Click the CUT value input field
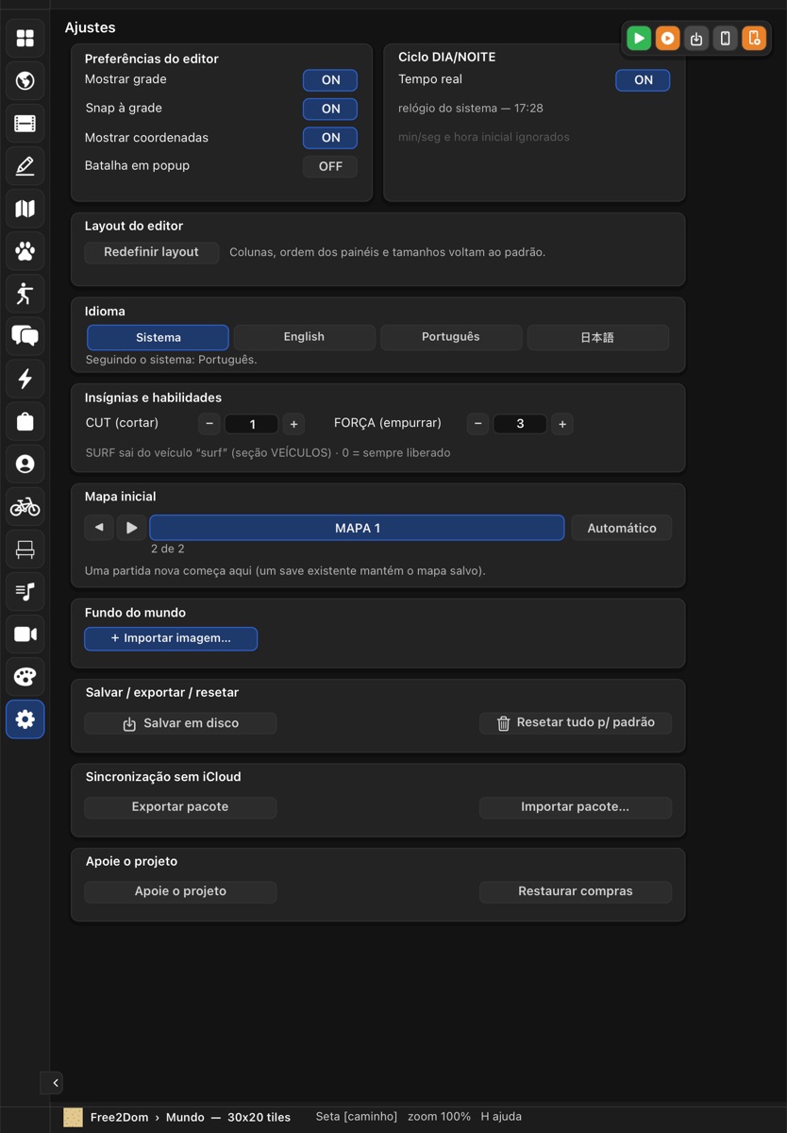The width and height of the screenshot is (787, 1133). pos(252,424)
